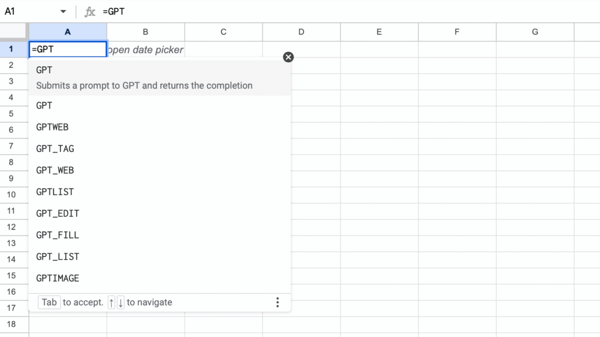
Task: Select column E header
Action: click(379, 32)
